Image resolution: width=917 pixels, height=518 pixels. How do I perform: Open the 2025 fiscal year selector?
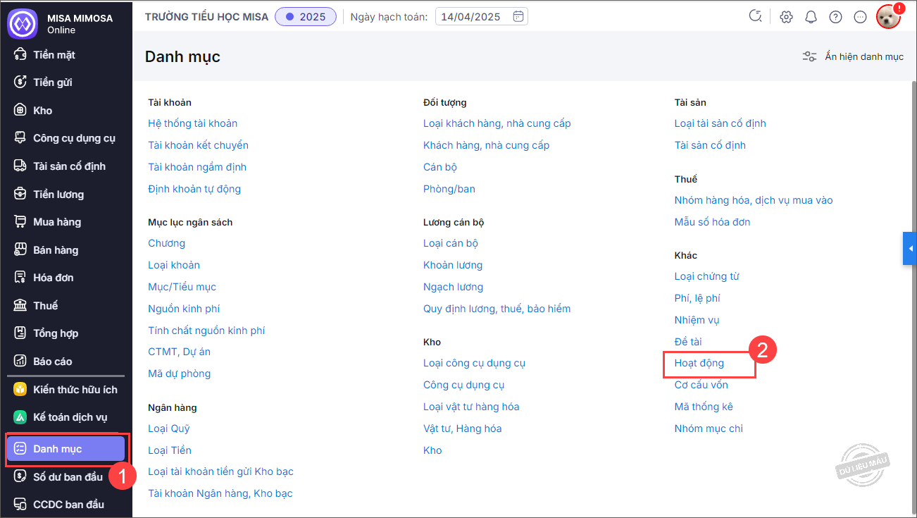pyautogui.click(x=306, y=17)
